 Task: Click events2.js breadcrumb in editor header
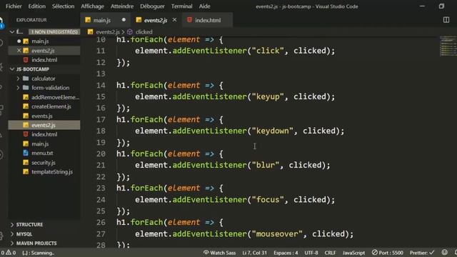pyautogui.click(x=108, y=31)
